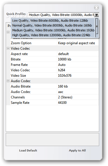Collapse the topmost property section
This screenshot has width=108, height=166.
(x=8, y=32)
